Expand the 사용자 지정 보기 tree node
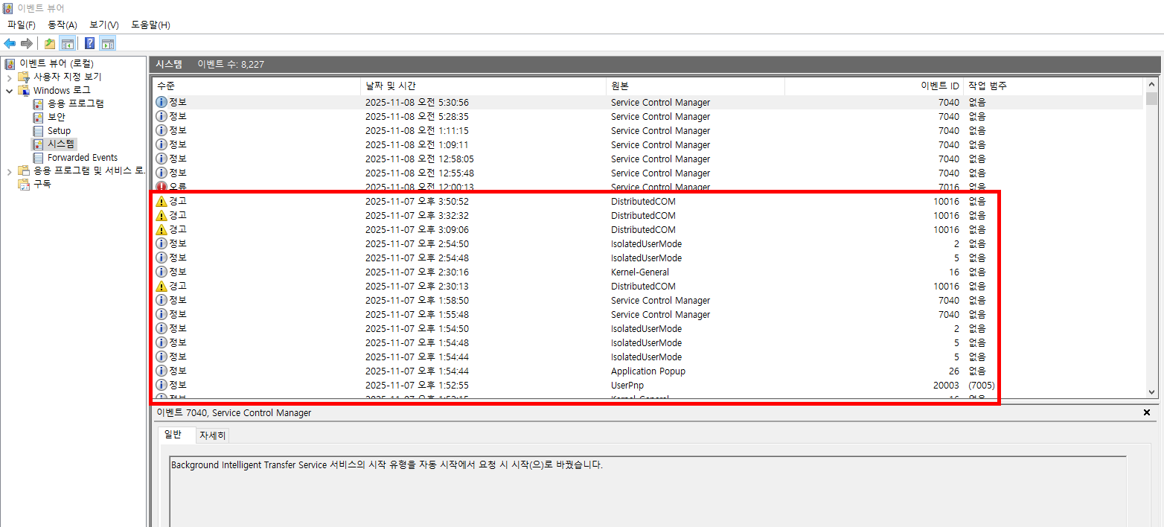This screenshot has width=1164, height=527. pos(9,77)
